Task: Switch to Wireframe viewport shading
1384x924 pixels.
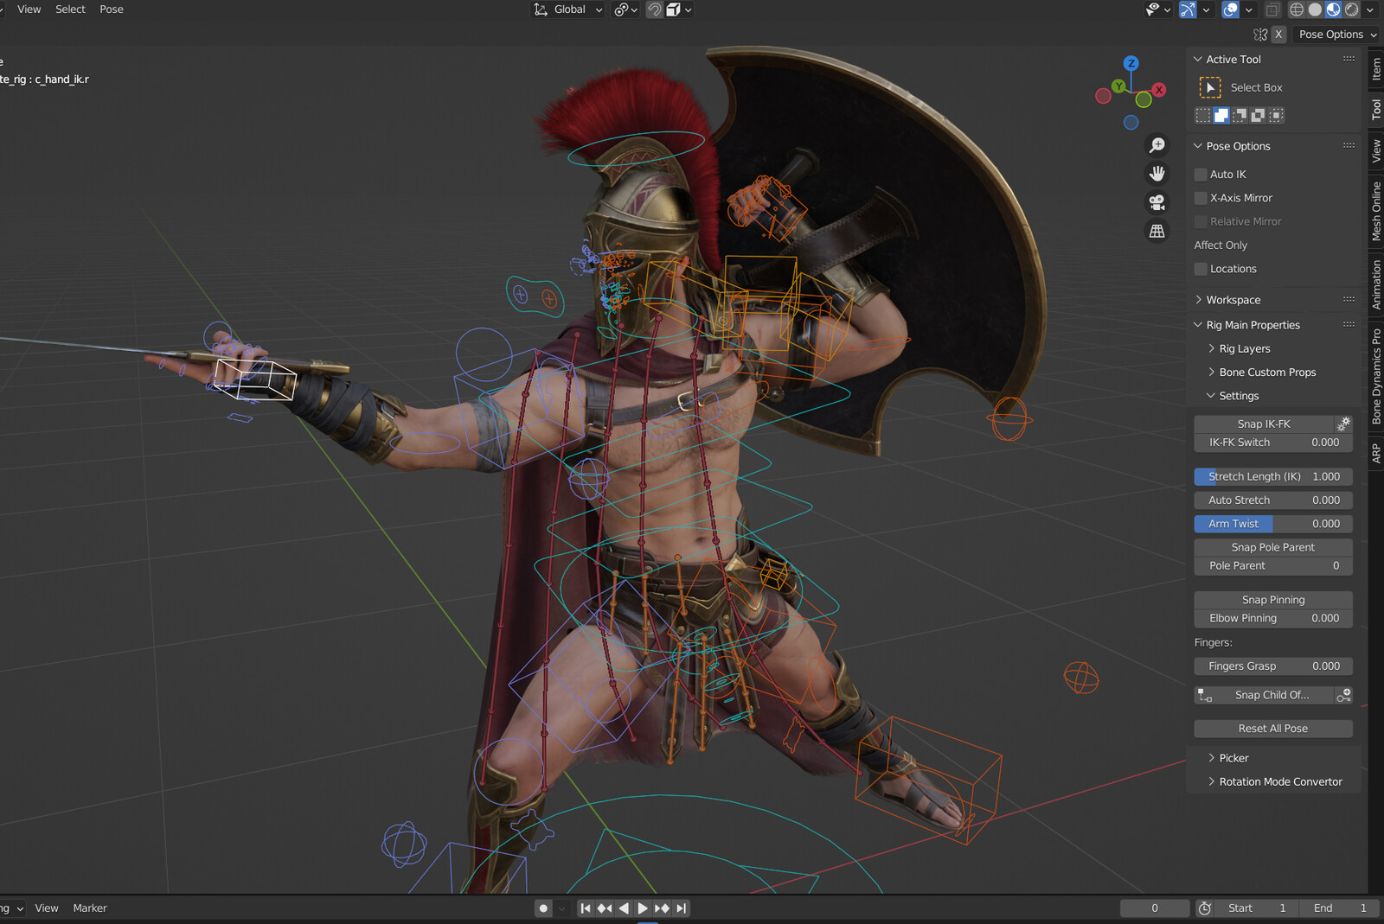Action: point(1297,10)
